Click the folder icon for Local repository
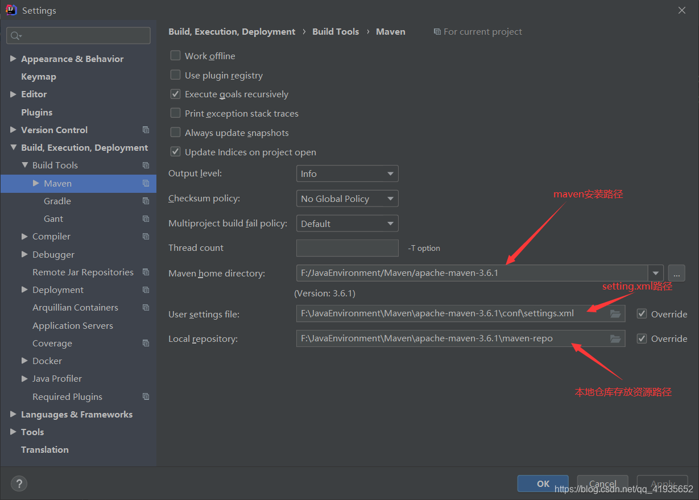Viewport: 699px width, 500px height. pos(615,338)
